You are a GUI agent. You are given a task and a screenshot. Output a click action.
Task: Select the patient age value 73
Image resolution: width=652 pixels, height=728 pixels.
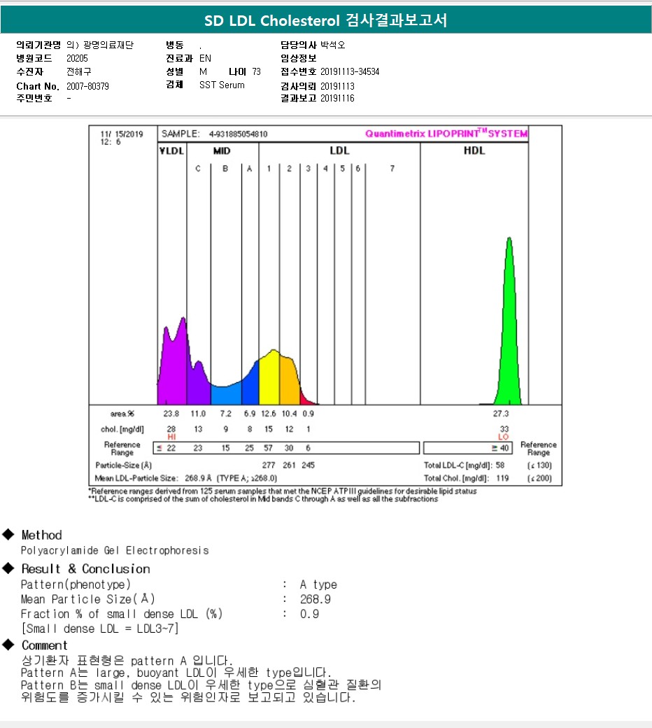(x=257, y=71)
